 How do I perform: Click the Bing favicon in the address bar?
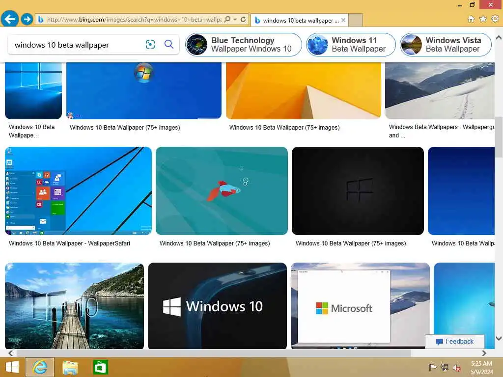[x=40, y=20]
